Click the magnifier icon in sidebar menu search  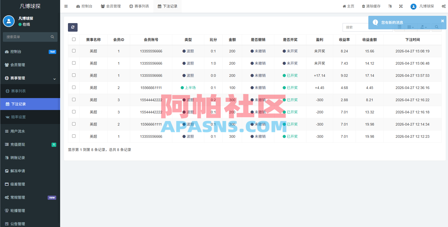[52, 37]
